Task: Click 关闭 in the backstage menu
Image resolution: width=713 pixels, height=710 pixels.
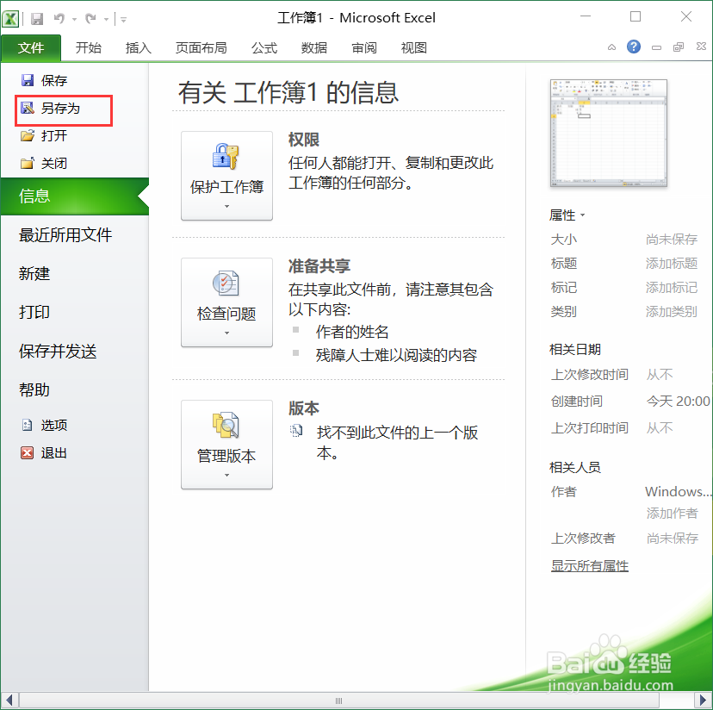Action: 45,163
